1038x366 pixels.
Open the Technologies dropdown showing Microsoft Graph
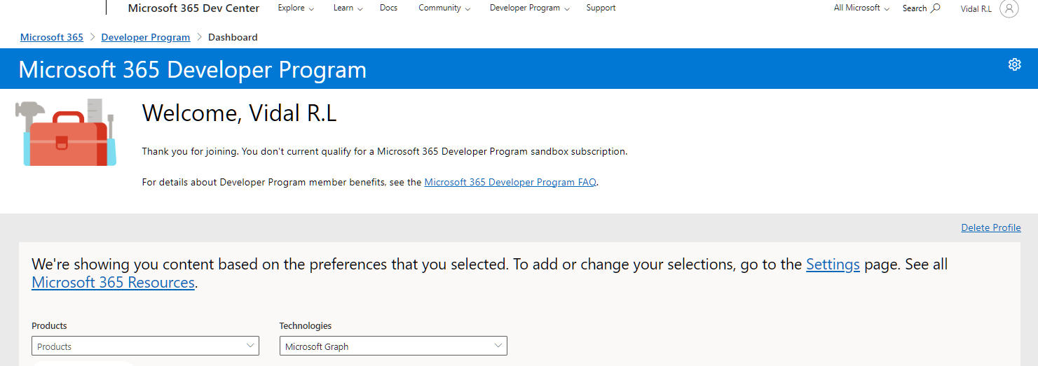pyautogui.click(x=393, y=346)
